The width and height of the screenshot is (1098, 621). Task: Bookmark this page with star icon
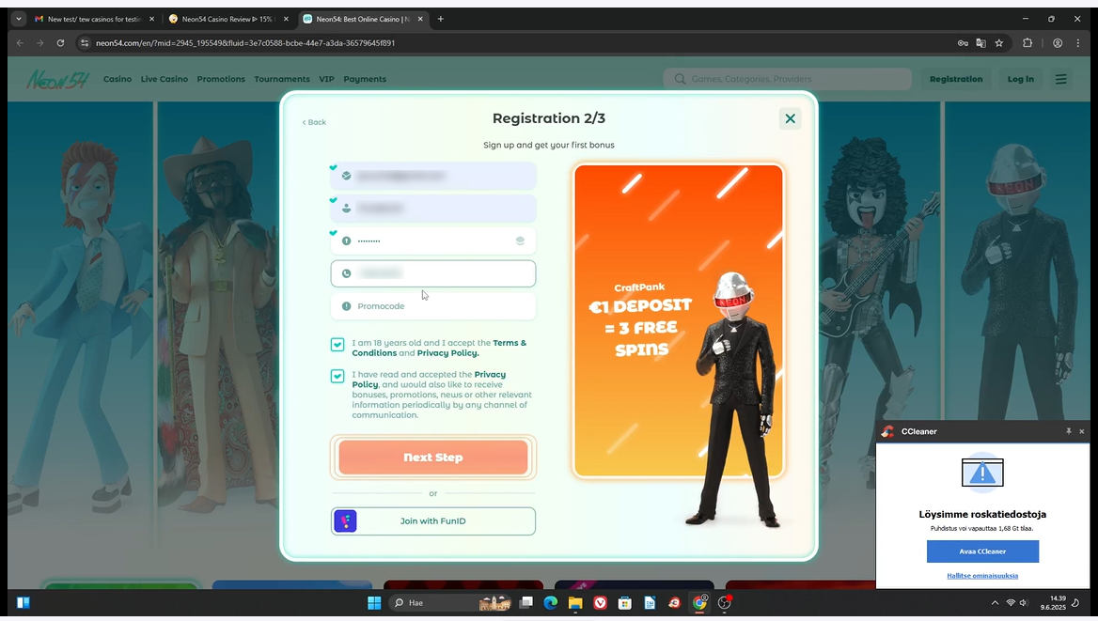tap(999, 42)
